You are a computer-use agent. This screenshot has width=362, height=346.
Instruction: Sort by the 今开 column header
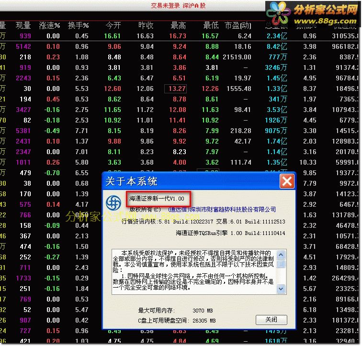point(113,25)
